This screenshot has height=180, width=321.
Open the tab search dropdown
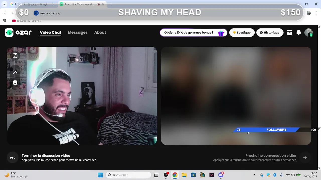(4, 4)
